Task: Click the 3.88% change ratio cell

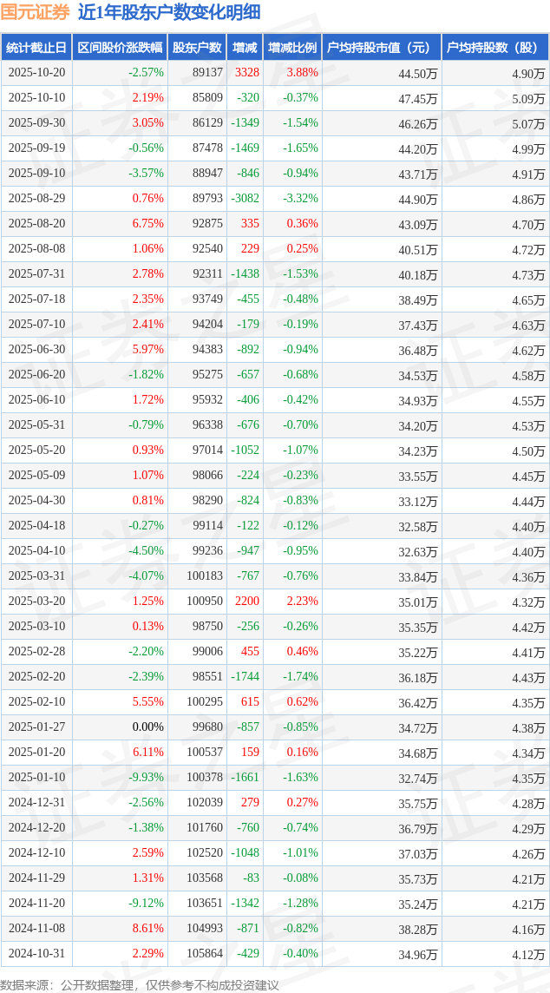Action: (302, 73)
